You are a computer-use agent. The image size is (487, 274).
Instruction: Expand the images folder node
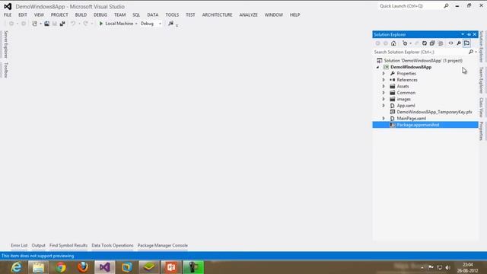click(384, 99)
